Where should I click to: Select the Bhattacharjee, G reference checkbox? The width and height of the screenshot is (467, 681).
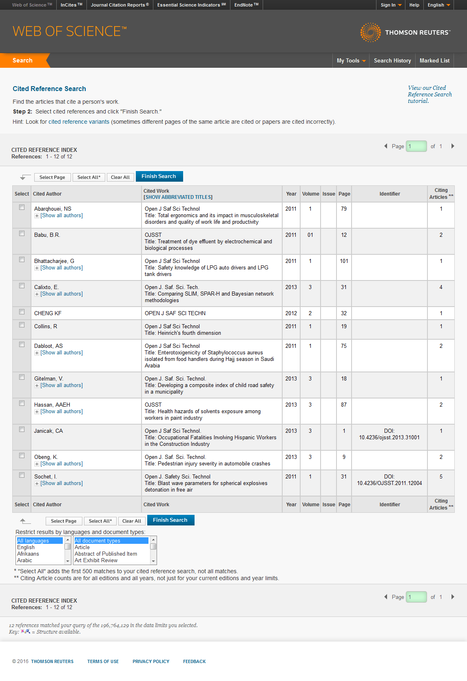(x=22, y=260)
